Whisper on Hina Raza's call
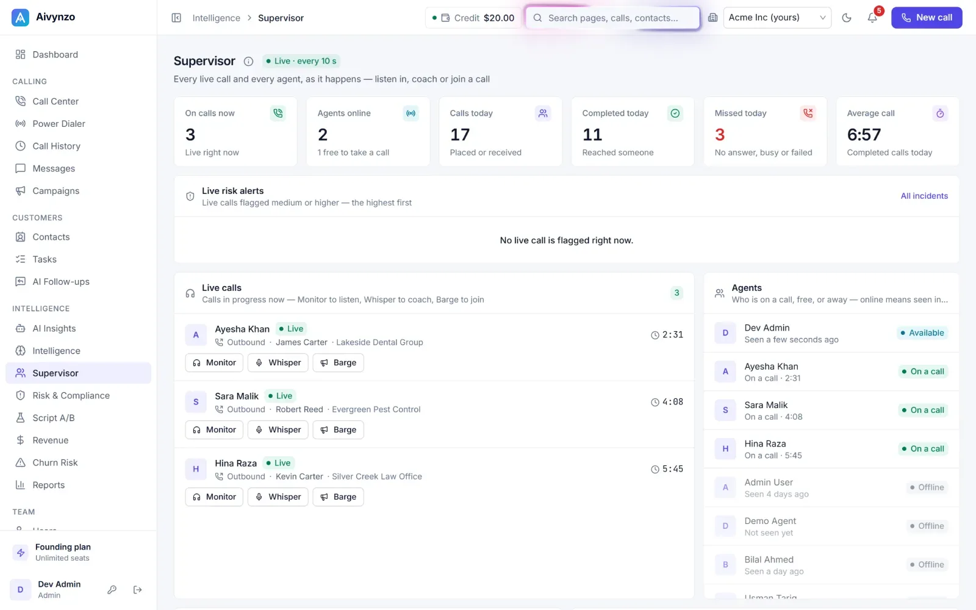The width and height of the screenshot is (976, 610). pos(278,497)
